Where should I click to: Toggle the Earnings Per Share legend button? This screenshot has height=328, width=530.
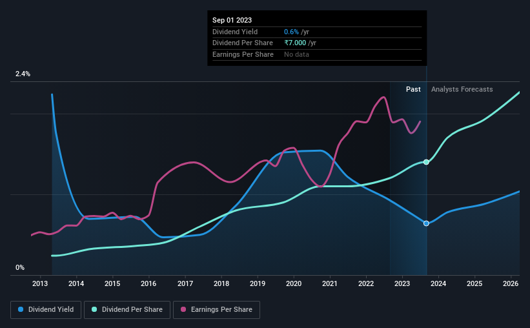216,310
